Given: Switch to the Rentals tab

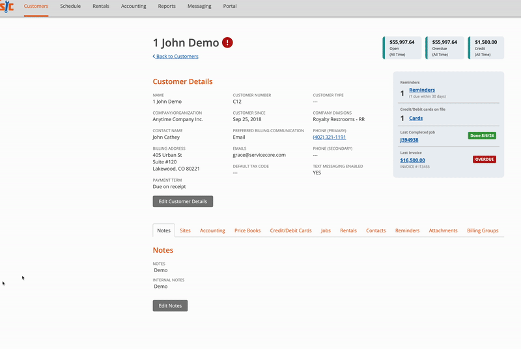Looking at the screenshot, I should (348, 230).
